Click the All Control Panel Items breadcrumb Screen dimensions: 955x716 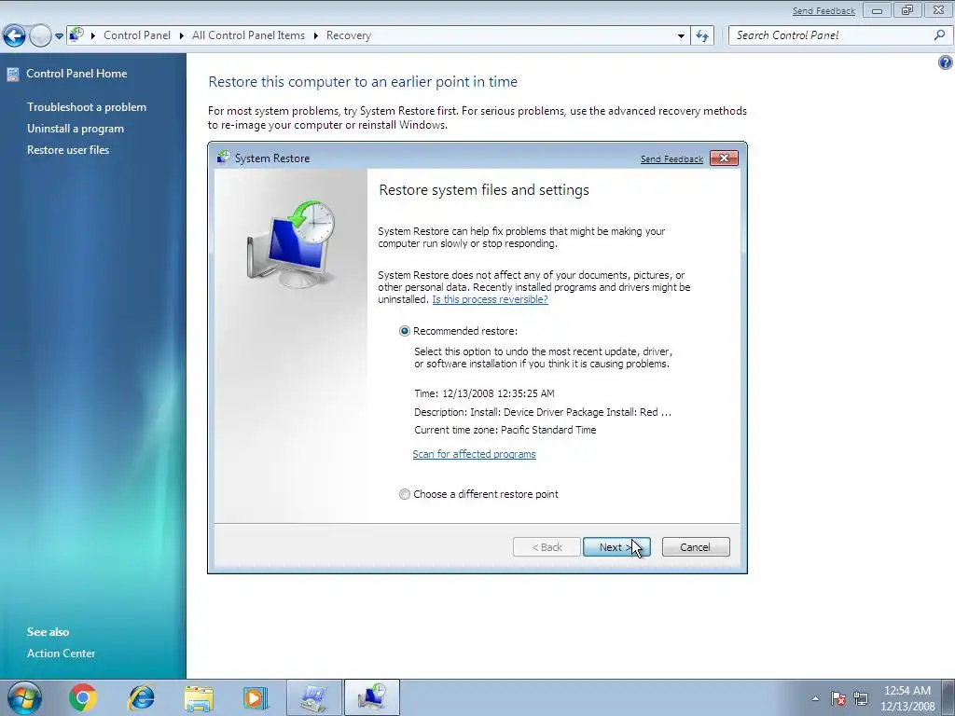pos(248,35)
